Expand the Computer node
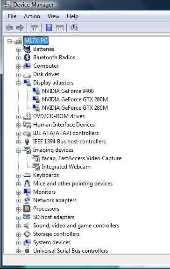Screen dimensions: 170x269 pos(18,66)
